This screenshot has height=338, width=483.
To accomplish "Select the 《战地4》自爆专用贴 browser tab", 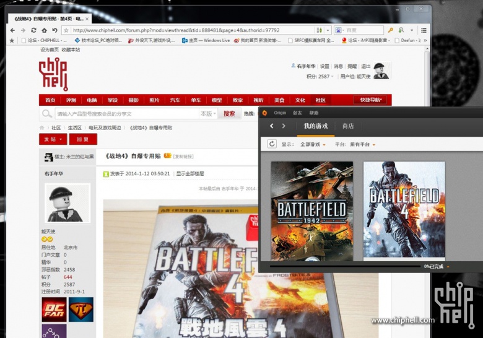I will [x=49, y=19].
